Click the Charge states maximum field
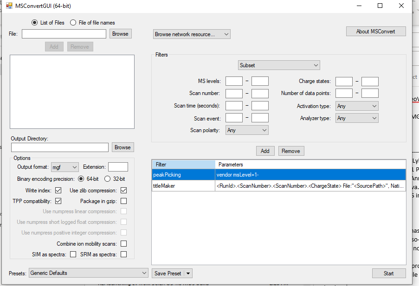419x286 pixels. point(370,82)
